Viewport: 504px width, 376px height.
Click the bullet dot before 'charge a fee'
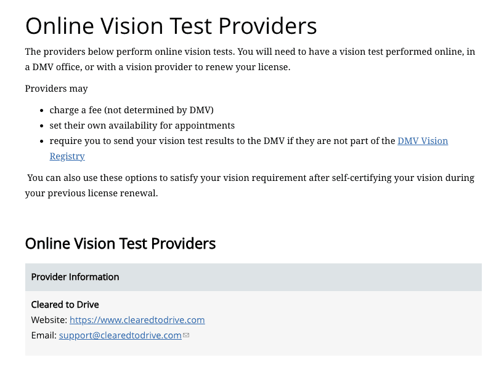41,111
